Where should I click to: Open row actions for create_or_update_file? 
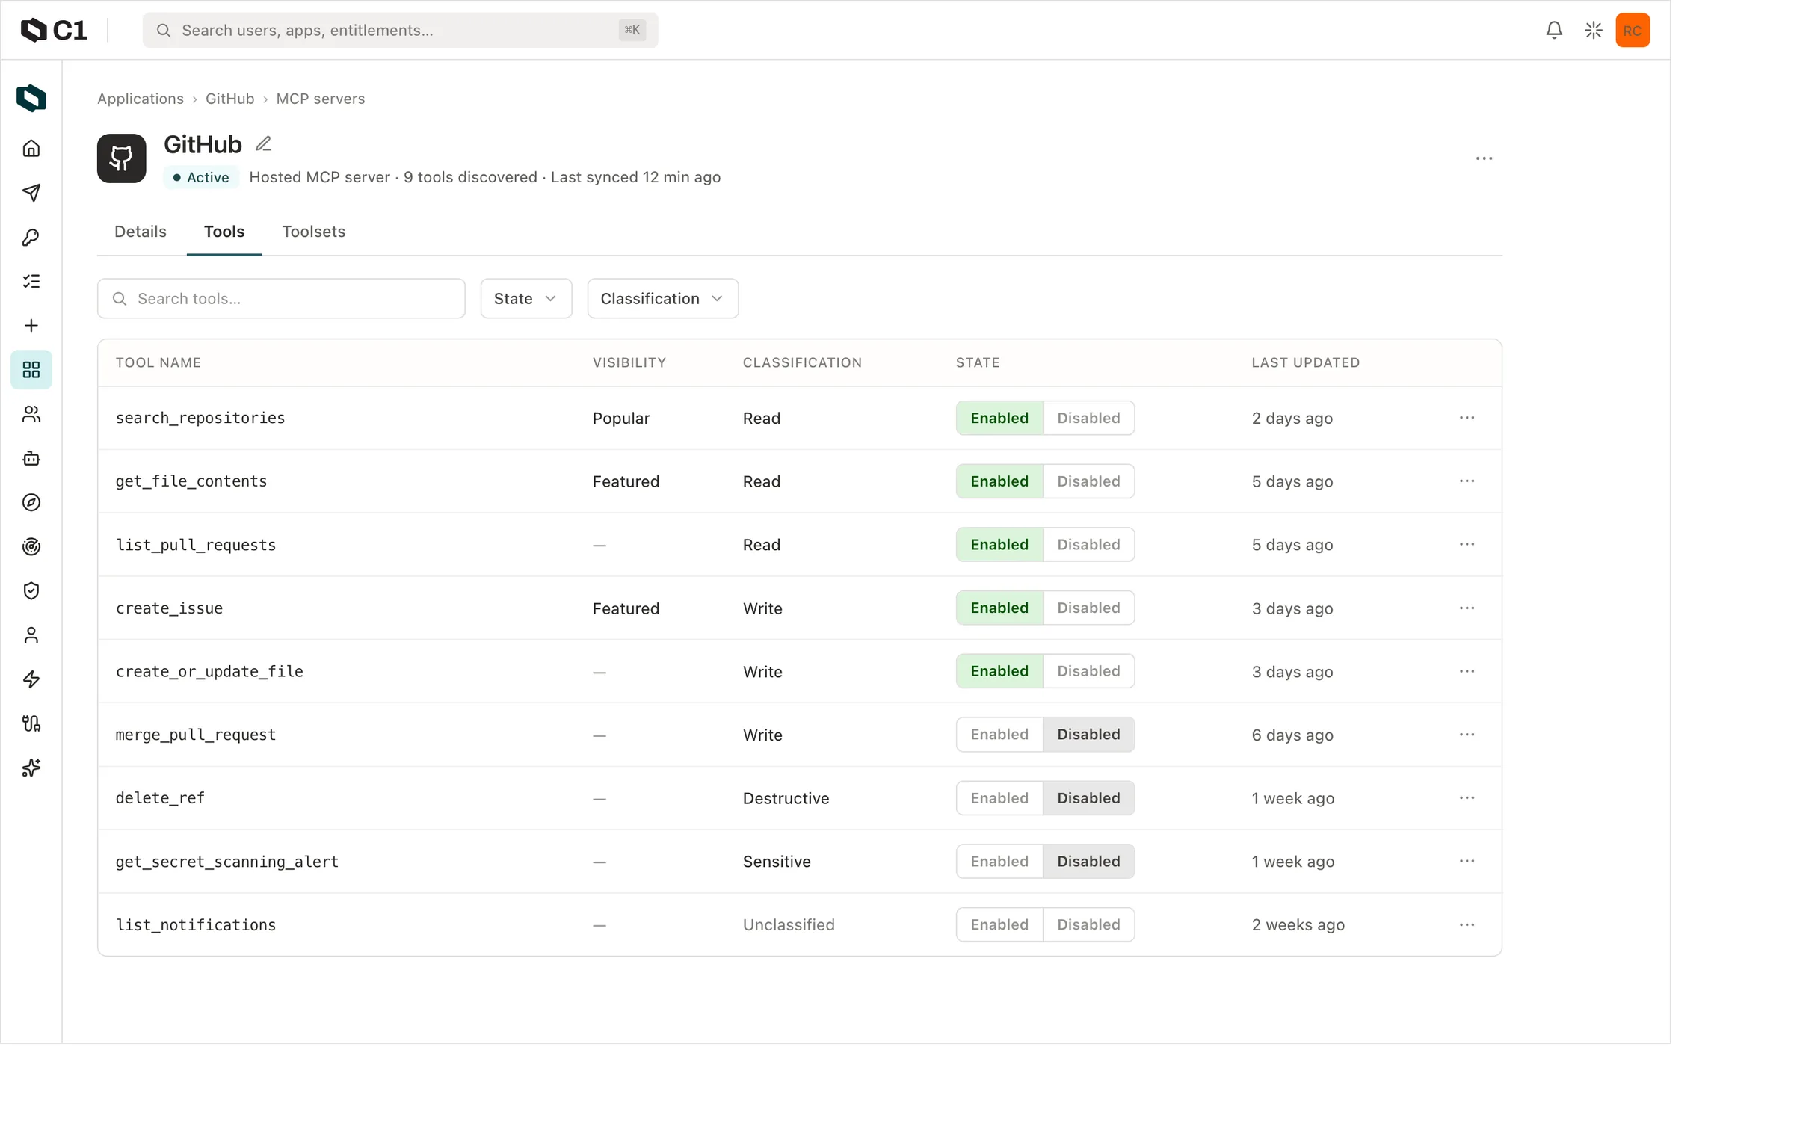tap(1467, 671)
